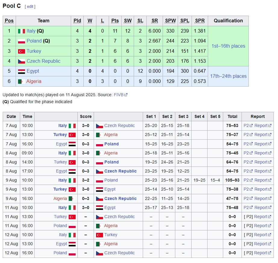Click the Italy flag icon in standings
This screenshot has width=278, height=263.
pyautogui.click(x=21, y=31)
